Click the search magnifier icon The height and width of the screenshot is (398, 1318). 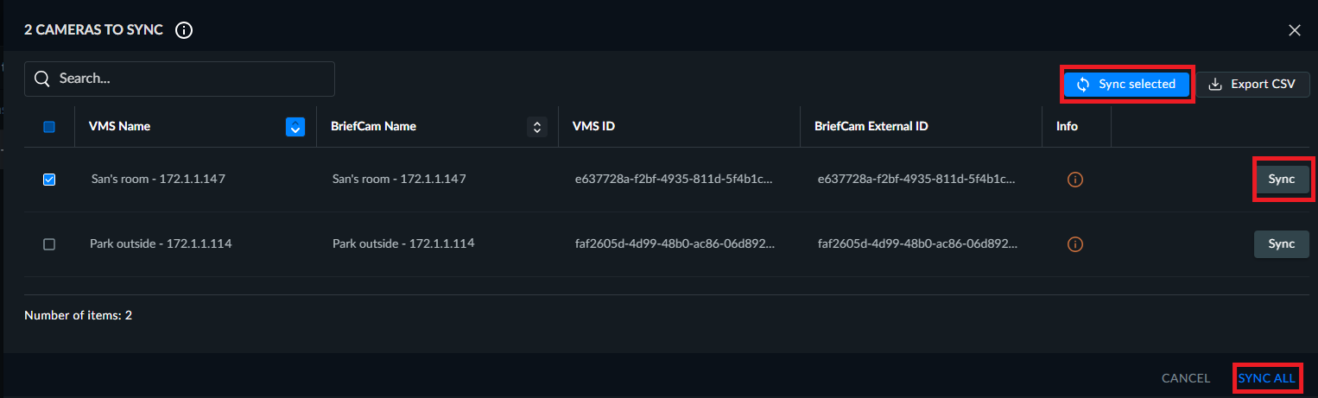(x=42, y=79)
